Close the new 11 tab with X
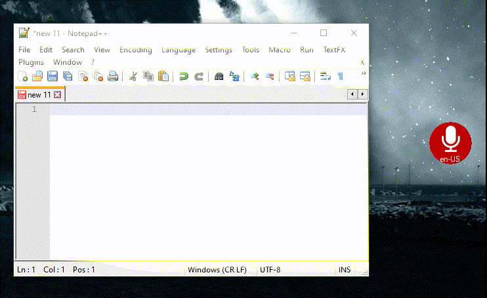This screenshot has height=298, width=487. tap(58, 94)
